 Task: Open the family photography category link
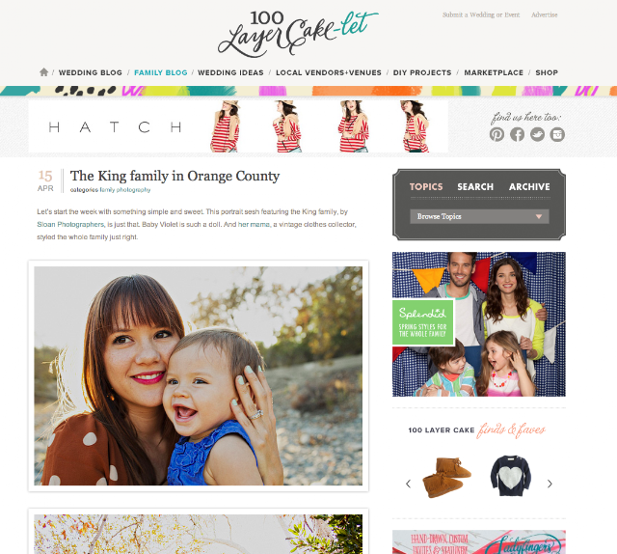pyautogui.click(x=124, y=190)
